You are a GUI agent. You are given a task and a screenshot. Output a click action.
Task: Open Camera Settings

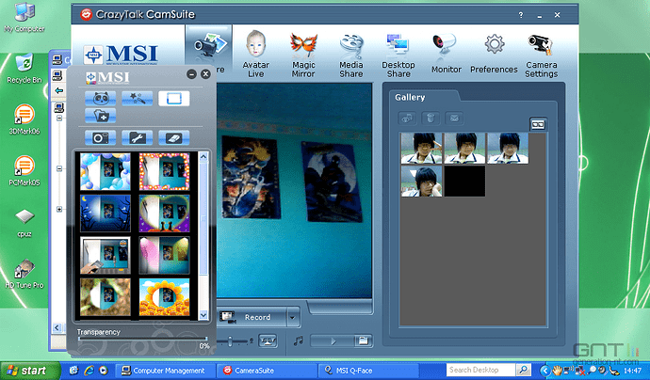coord(540,53)
